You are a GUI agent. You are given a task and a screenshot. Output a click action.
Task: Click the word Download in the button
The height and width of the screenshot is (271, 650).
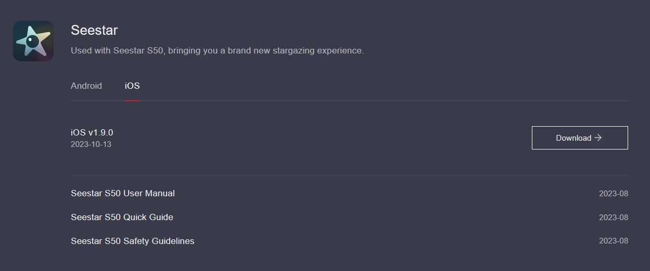[x=573, y=138]
